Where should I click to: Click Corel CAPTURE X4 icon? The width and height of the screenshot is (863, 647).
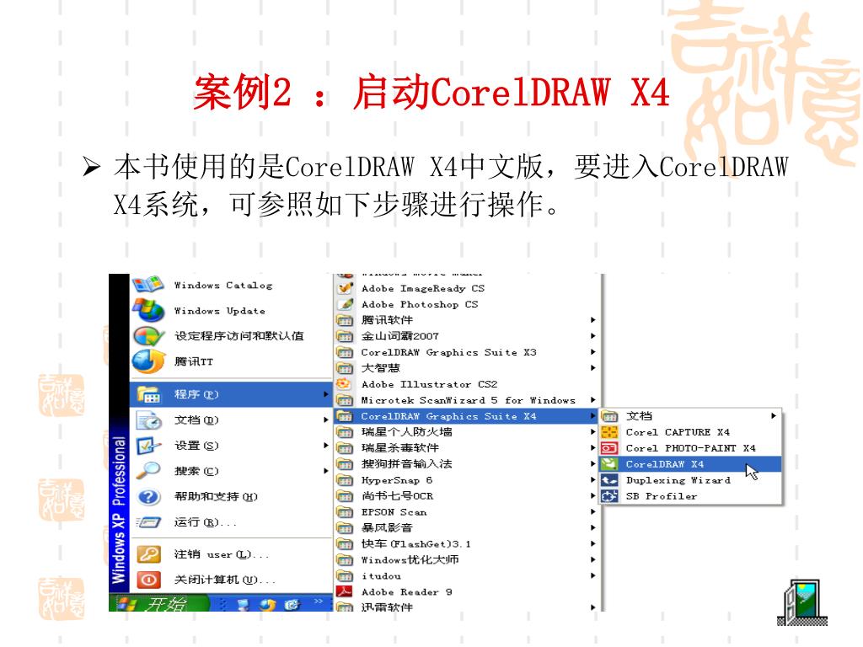pos(609,432)
